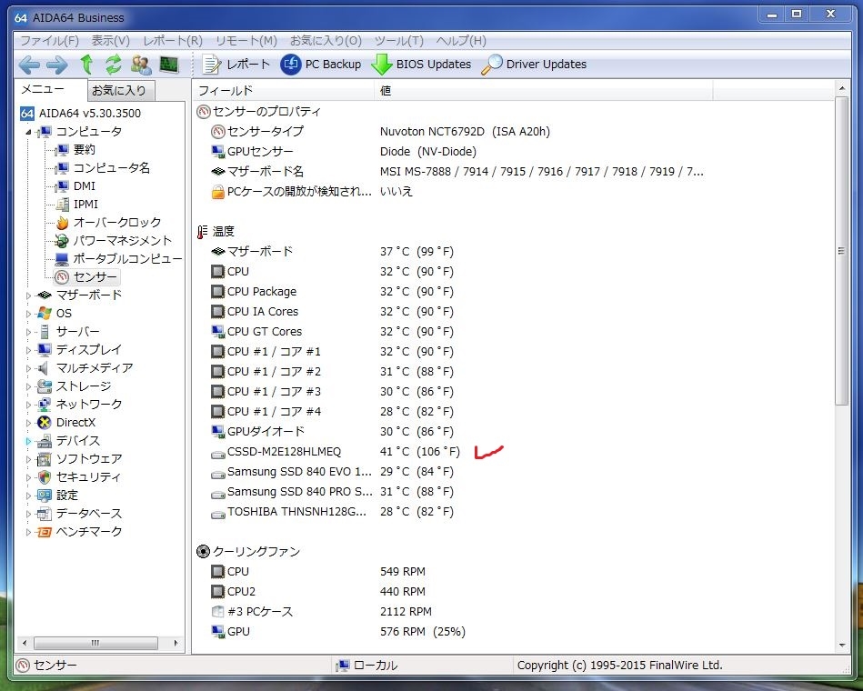Go forward with the right arrow toolbar icon
Screen dimensions: 863x691
coord(57,65)
